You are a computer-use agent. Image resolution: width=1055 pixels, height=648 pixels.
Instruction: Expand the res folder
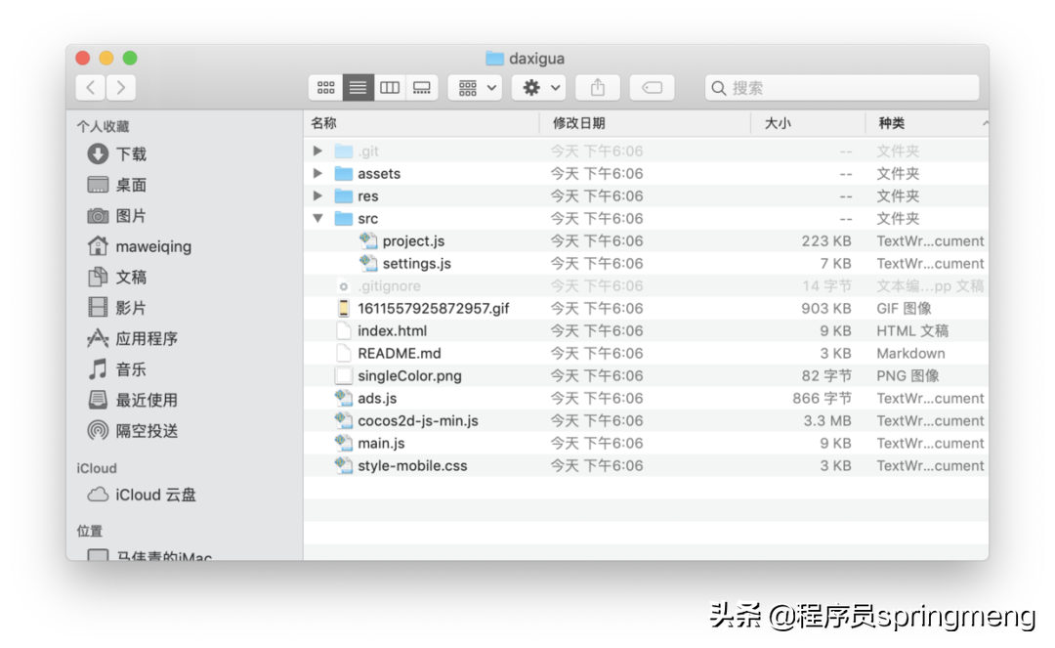[x=317, y=195]
